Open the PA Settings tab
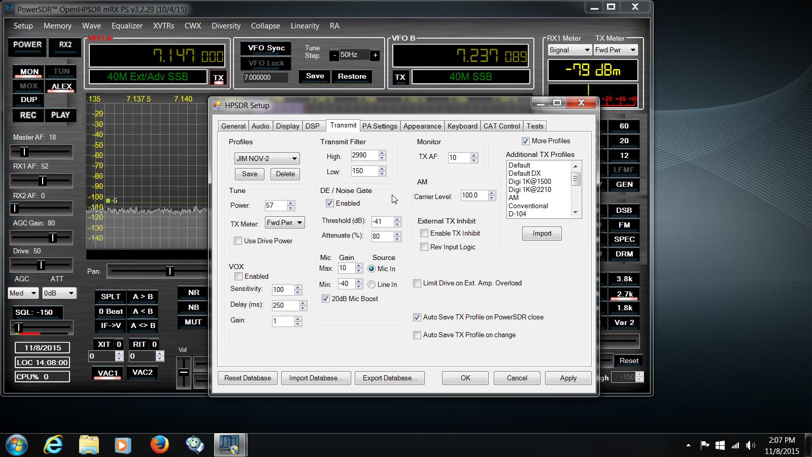This screenshot has width=812, height=457. pyautogui.click(x=380, y=126)
